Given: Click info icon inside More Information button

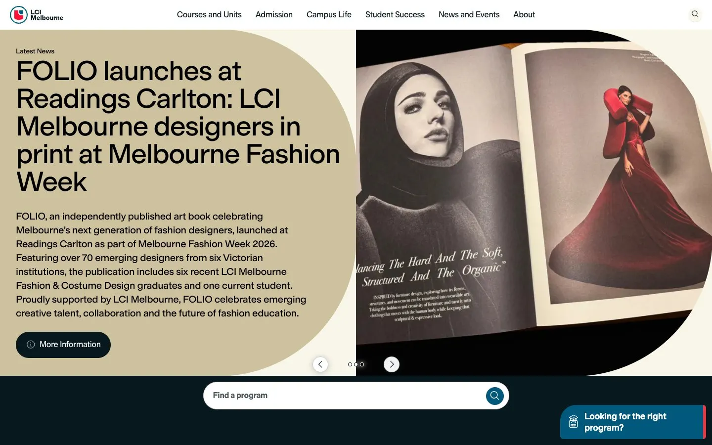Looking at the screenshot, I should (x=31, y=345).
